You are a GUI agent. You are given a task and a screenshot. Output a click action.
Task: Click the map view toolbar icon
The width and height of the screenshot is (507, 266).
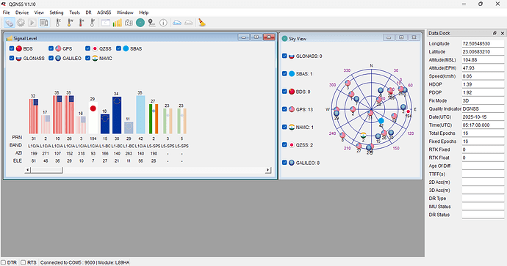129,23
